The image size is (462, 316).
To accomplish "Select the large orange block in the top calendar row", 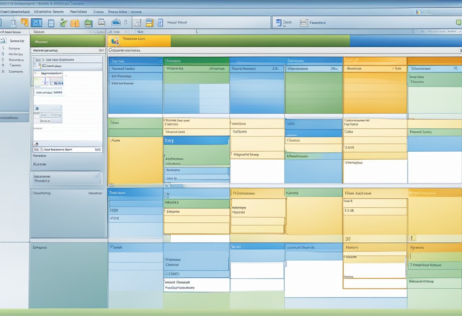I will click(375, 92).
